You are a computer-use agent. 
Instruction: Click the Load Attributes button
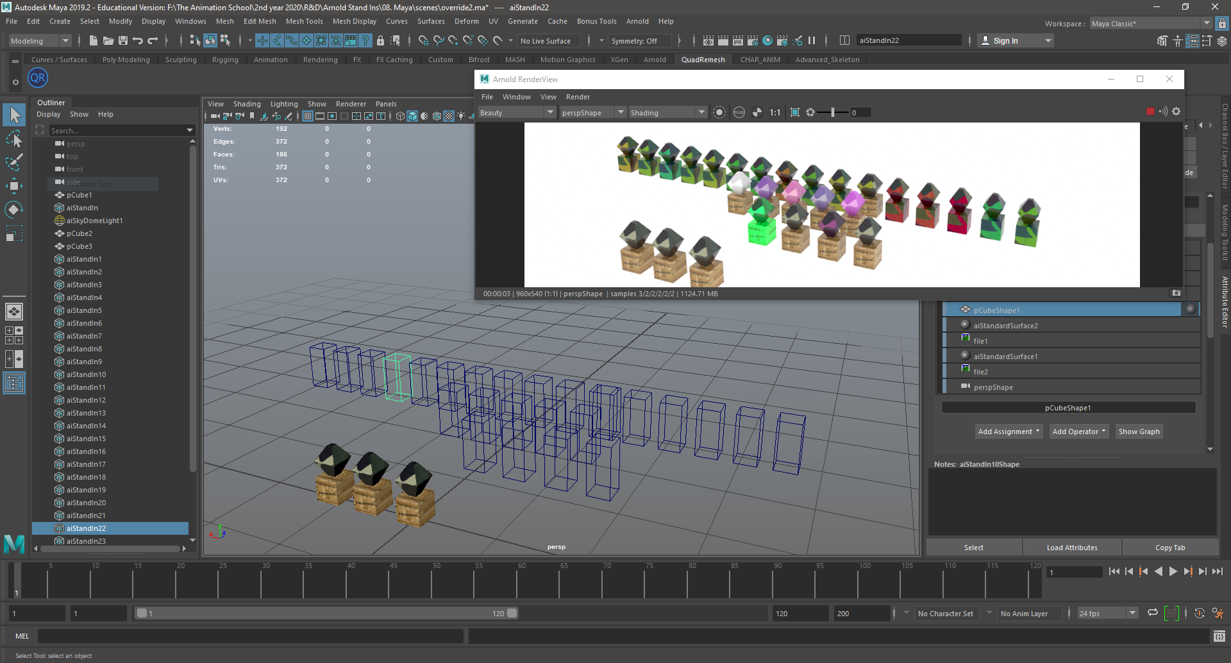click(1071, 547)
